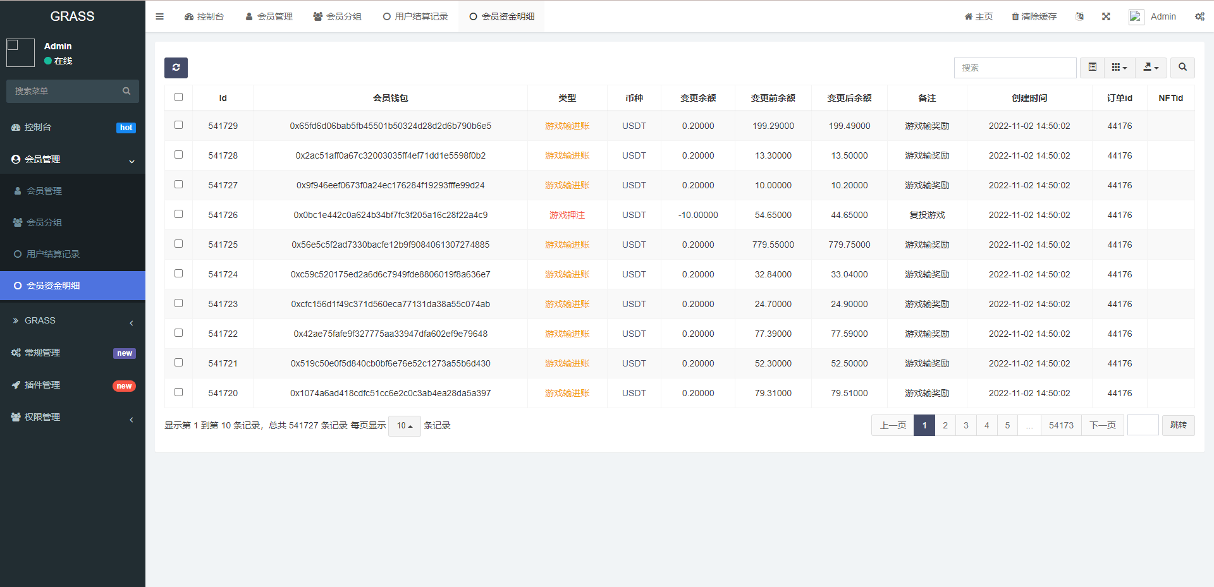Click the table 搜索 search input field
Screen dimensions: 1214x587
pyautogui.click(x=1014, y=68)
